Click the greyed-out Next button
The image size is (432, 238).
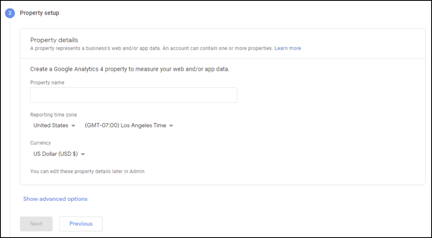pyautogui.click(x=36, y=224)
